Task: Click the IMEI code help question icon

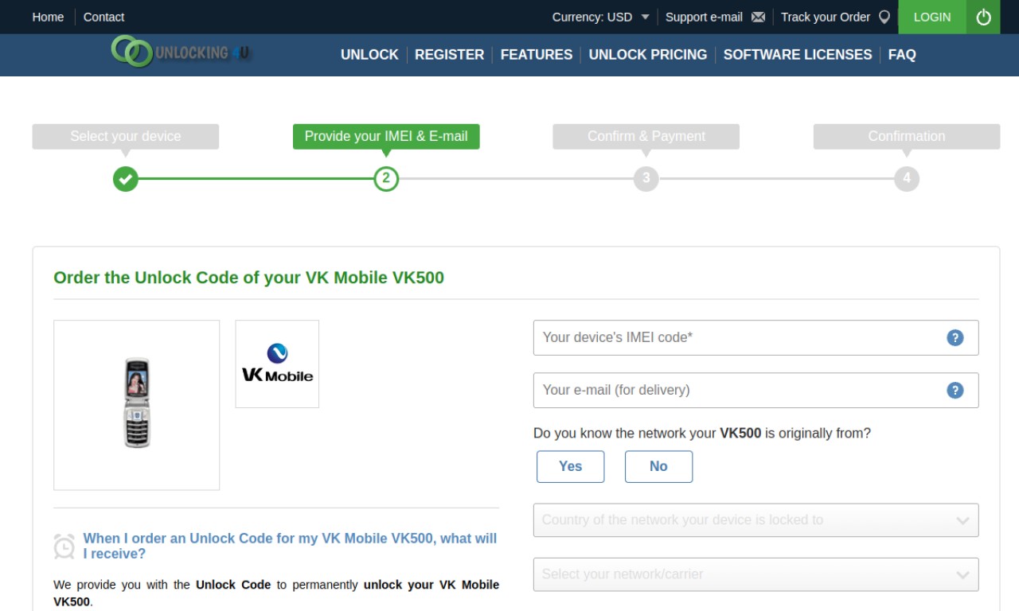Action: (955, 337)
